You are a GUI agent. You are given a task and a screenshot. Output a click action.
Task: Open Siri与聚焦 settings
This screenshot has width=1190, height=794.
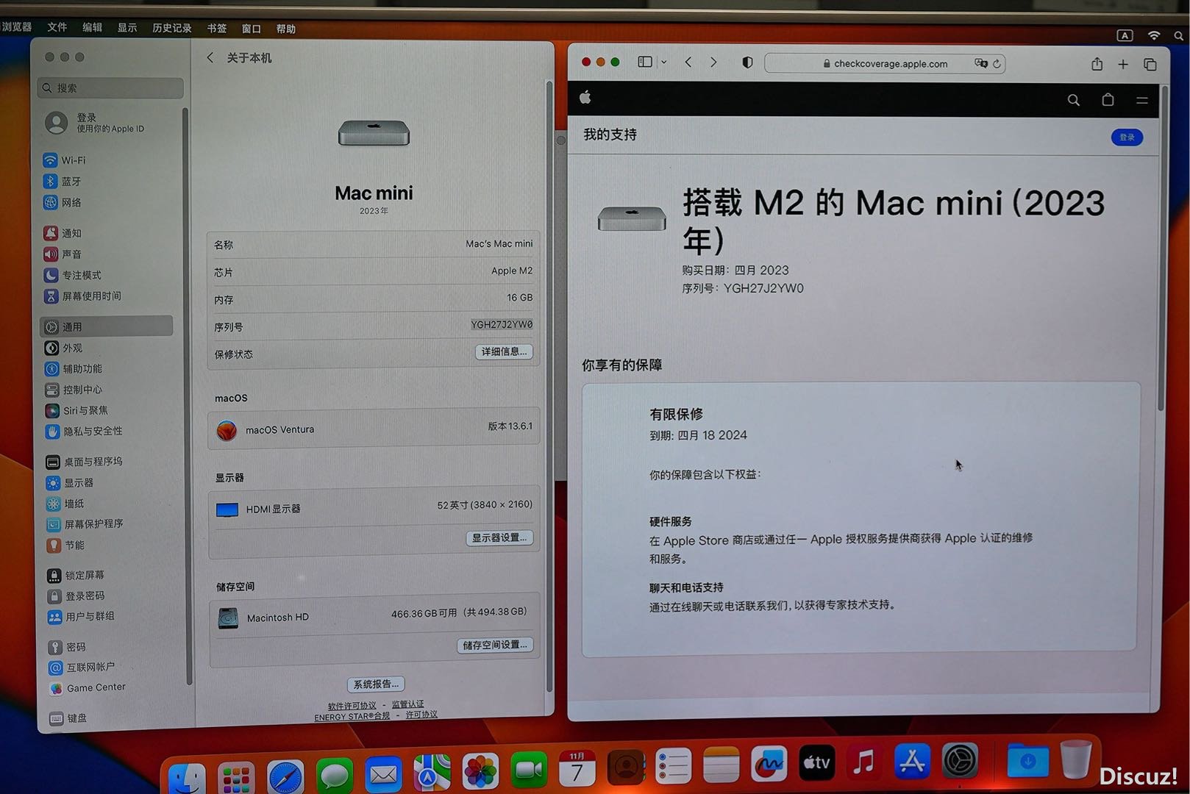(77, 410)
